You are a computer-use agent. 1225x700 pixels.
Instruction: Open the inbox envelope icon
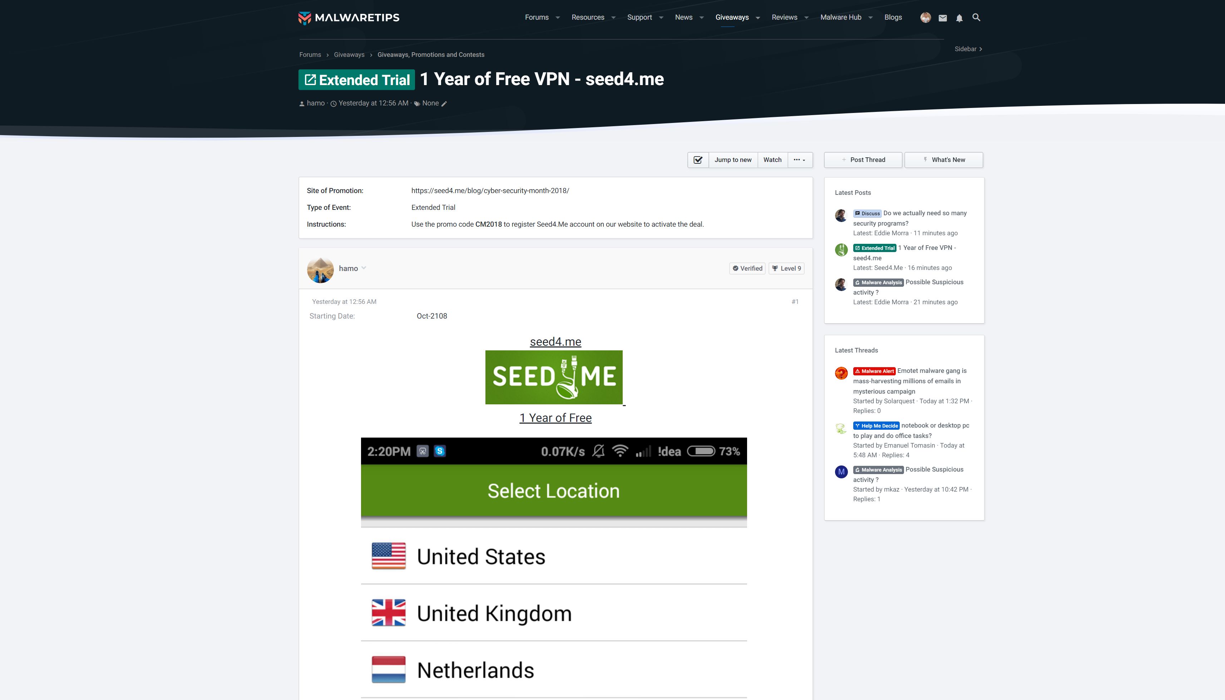pos(942,18)
